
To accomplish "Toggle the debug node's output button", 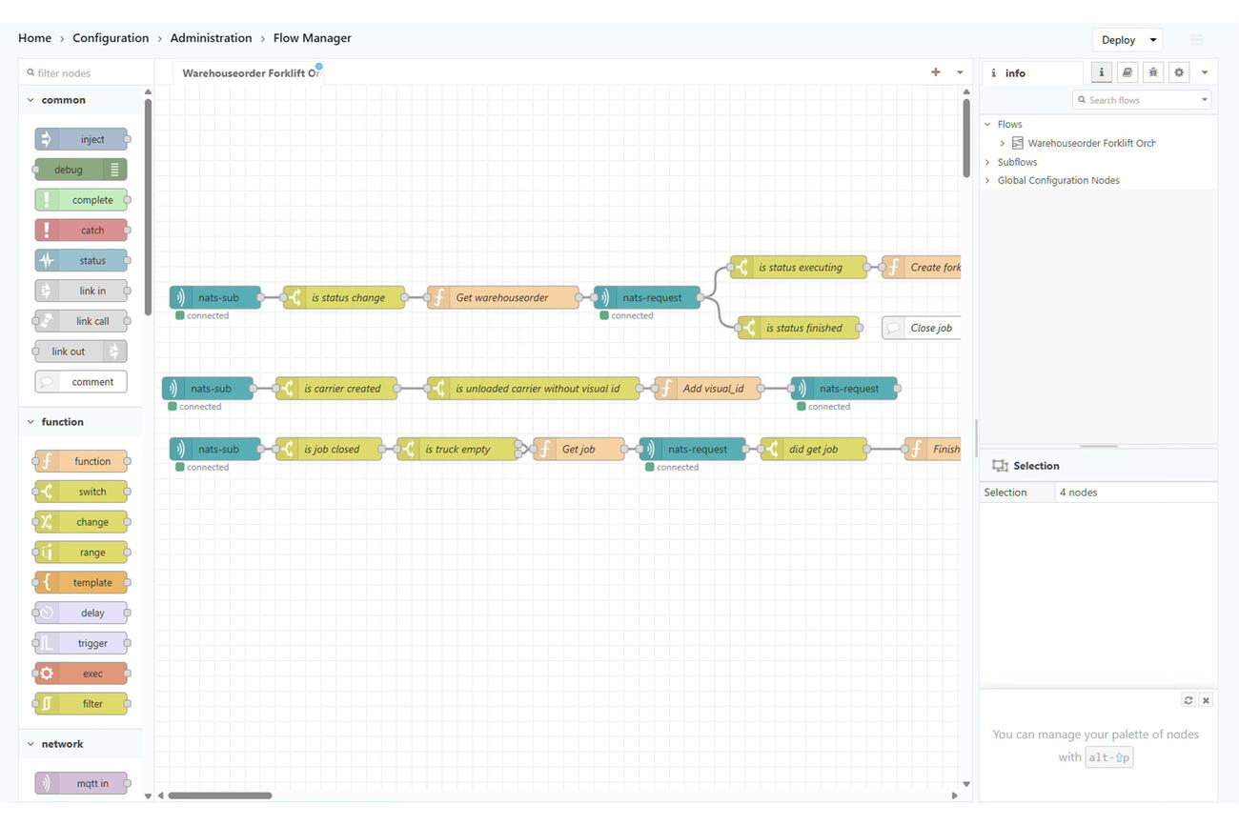I will (115, 170).
